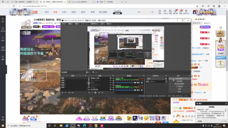Toggle visibility of 显示器采集 source
The width and height of the screenshot is (228, 128).
[x=111, y=90]
